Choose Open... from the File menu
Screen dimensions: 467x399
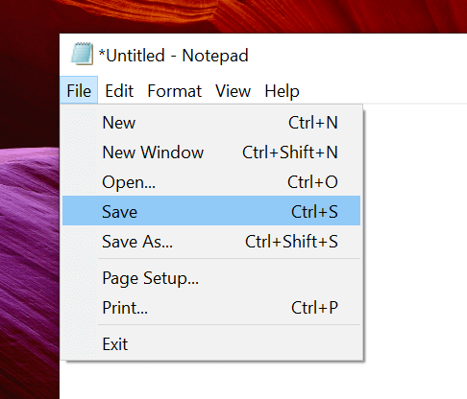211,182
